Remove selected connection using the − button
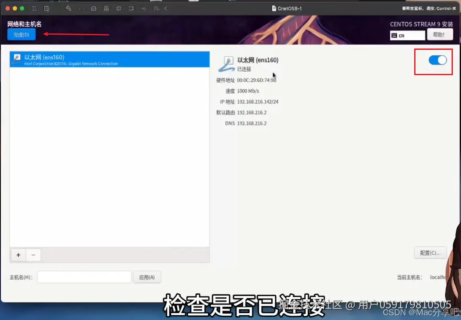The width and height of the screenshot is (461, 320). click(x=33, y=255)
